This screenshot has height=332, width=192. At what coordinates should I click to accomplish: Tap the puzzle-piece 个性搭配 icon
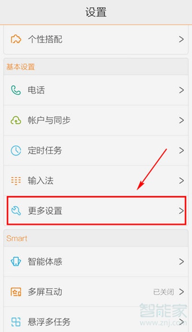click(16, 40)
